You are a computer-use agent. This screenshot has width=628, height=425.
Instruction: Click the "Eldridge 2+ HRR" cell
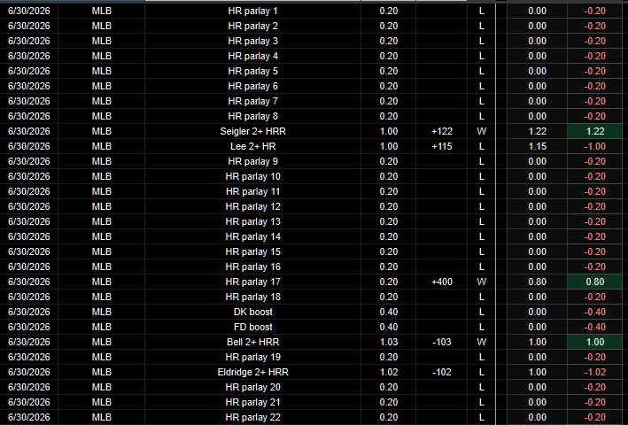(x=252, y=372)
